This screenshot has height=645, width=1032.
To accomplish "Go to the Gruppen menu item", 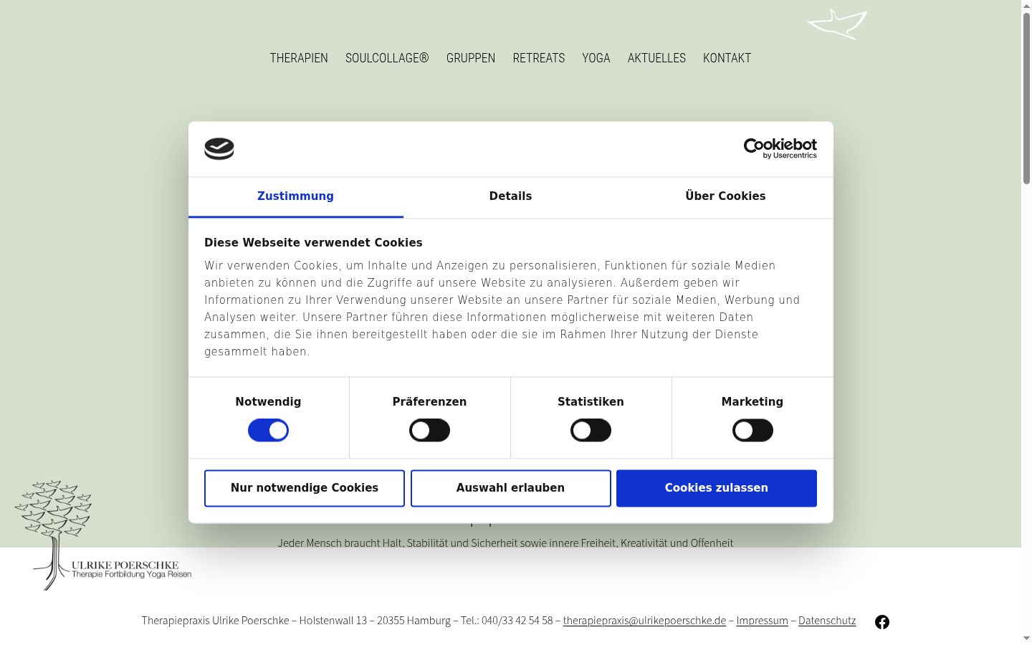I will click(x=471, y=58).
